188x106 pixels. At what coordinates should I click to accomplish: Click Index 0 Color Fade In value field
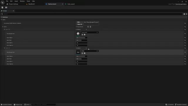(x=82, y=43)
